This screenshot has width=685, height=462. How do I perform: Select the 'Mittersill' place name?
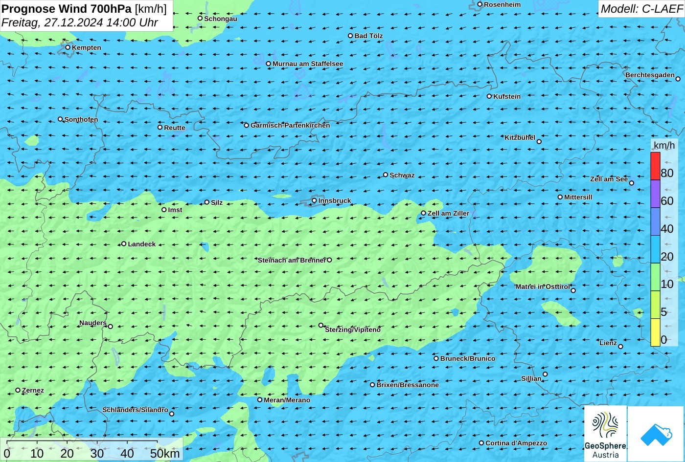[578, 197]
